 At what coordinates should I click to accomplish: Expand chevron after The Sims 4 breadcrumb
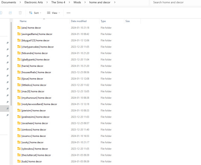(69, 2)
